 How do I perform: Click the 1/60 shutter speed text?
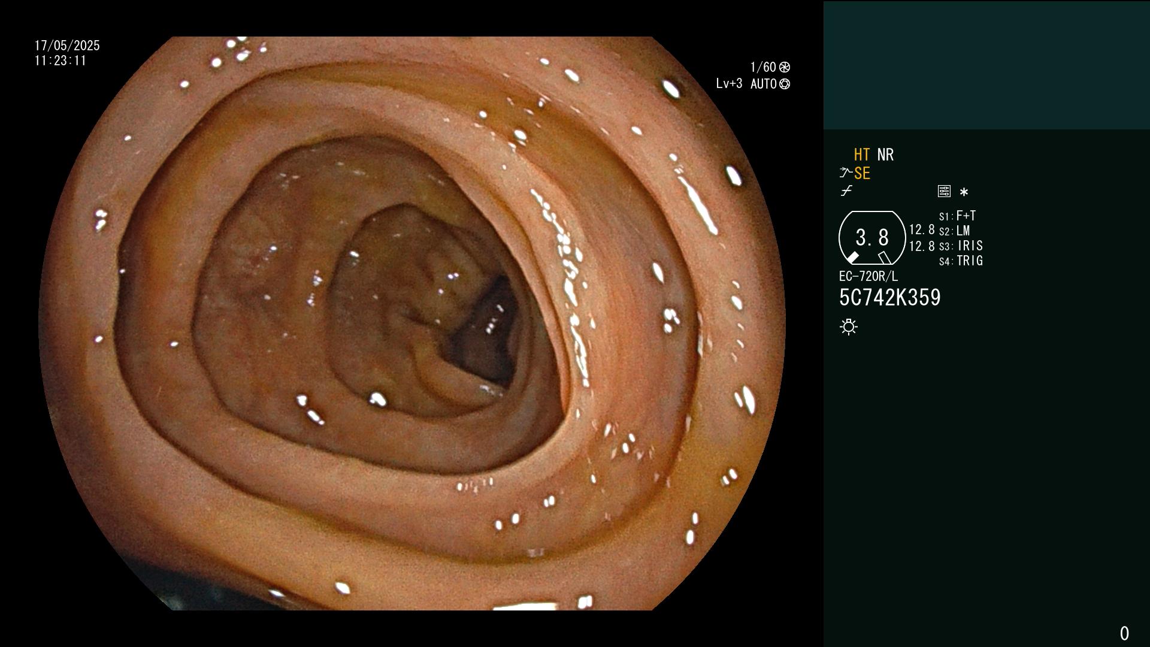tap(763, 67)
